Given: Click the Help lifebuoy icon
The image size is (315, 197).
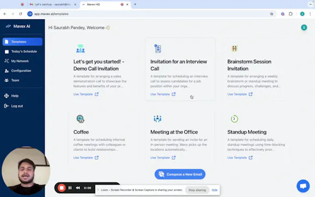Looking at the screenshot, I should [6, 96].
